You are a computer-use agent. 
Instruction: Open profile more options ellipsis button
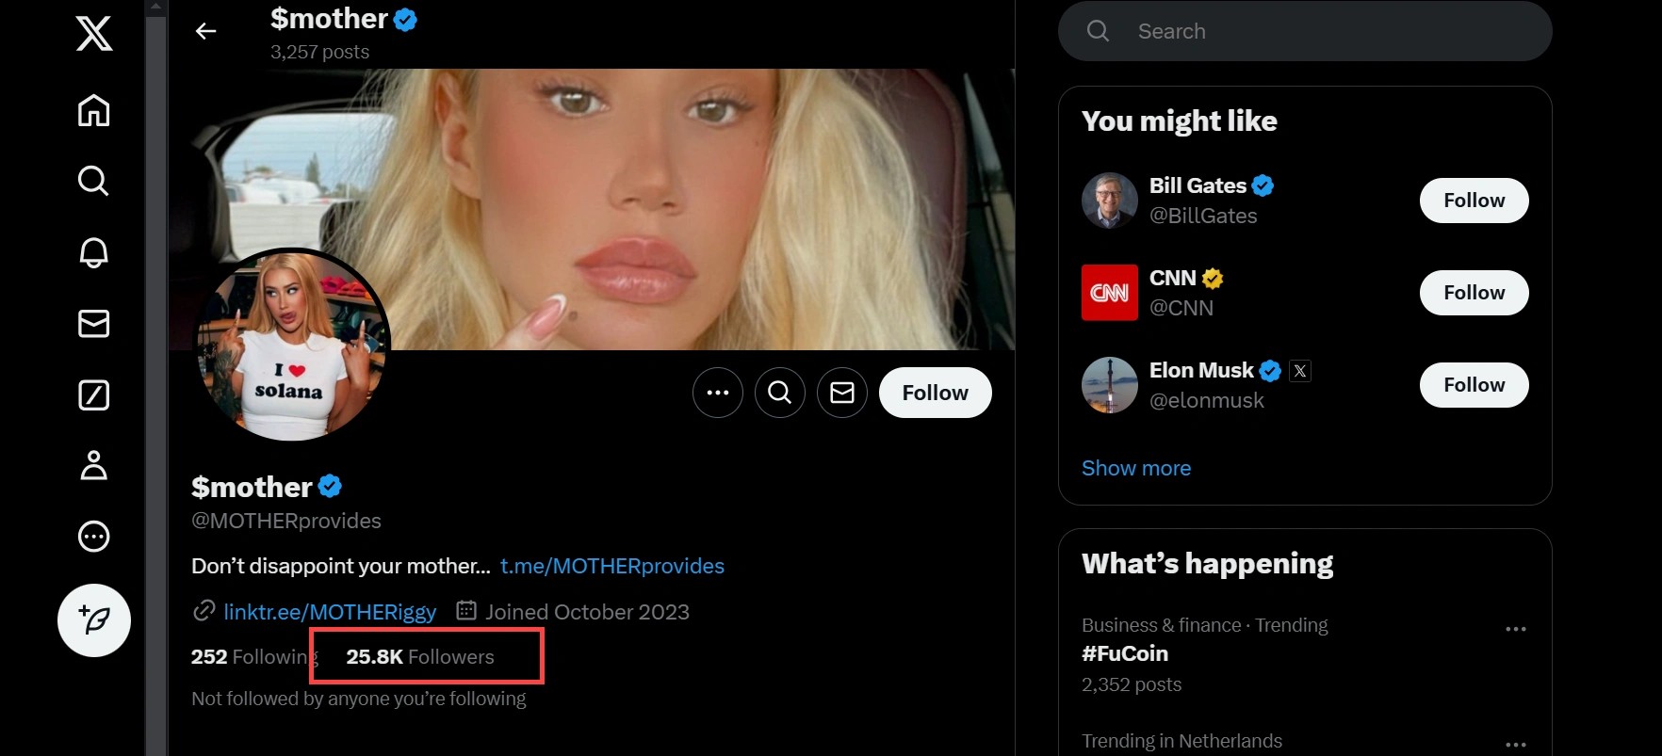(x=718, y=393)
